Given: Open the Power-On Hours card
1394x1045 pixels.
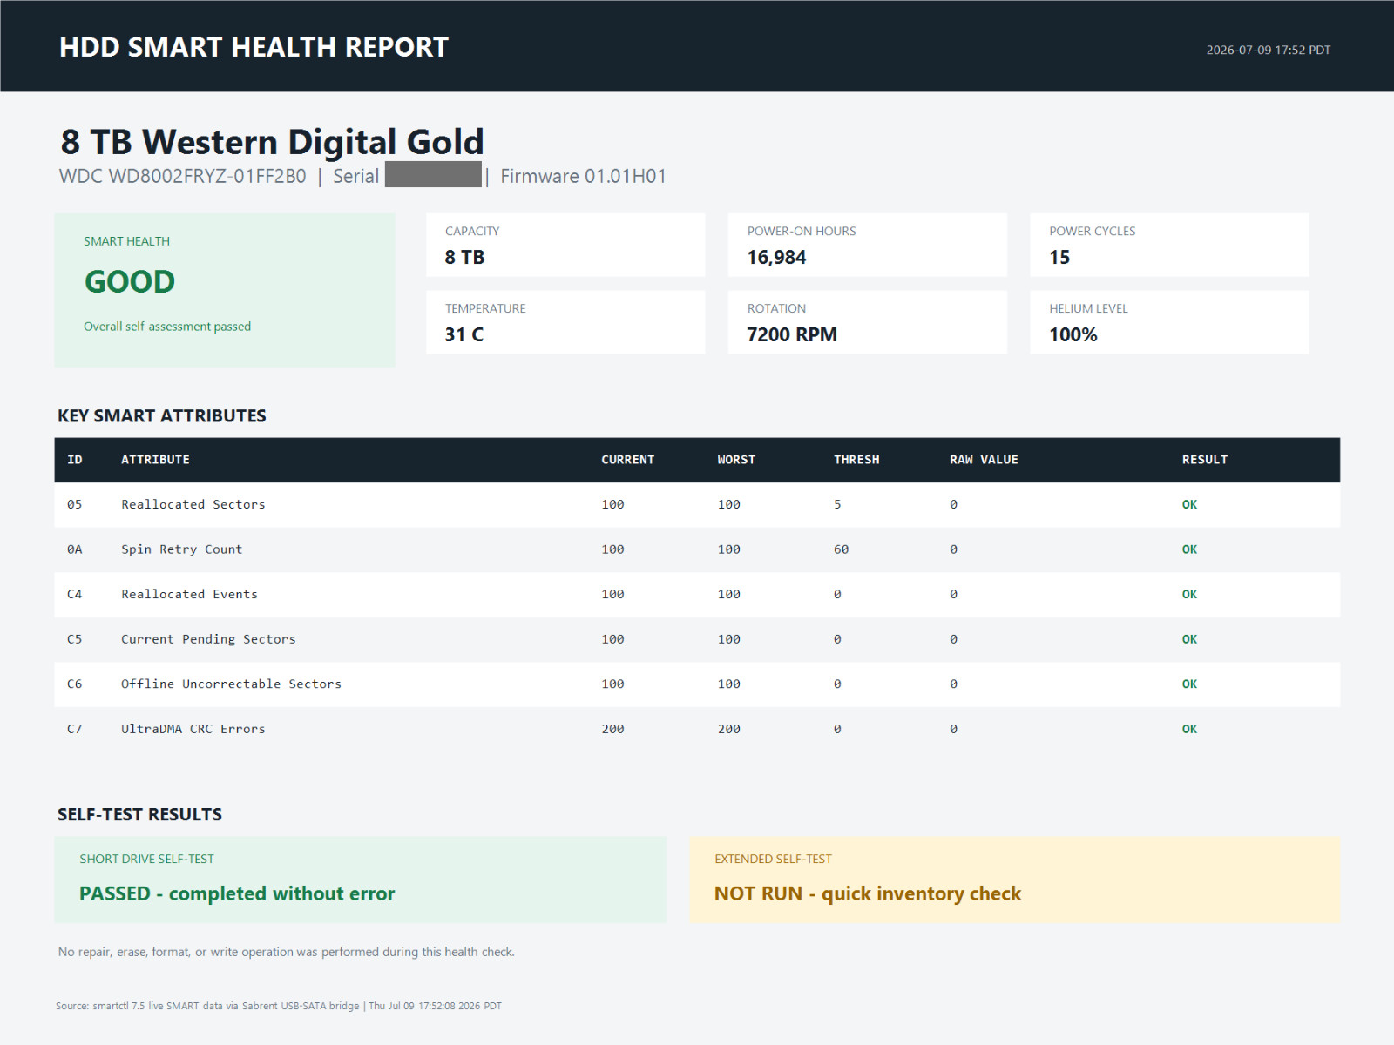Looking at the screenshot, I should click(x=867, y=245).
